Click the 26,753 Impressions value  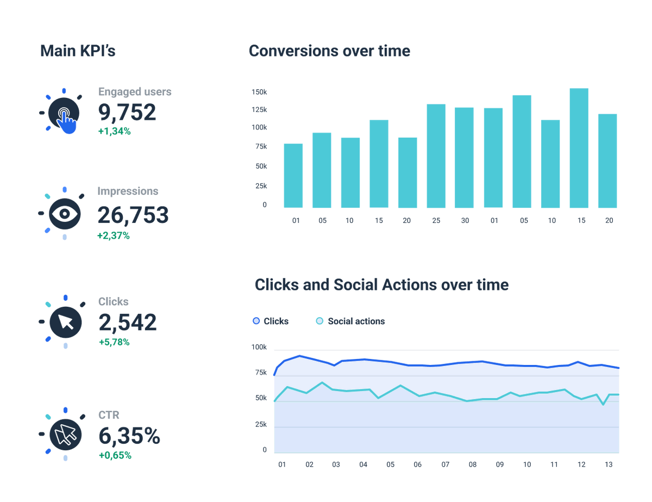point(133,215)
